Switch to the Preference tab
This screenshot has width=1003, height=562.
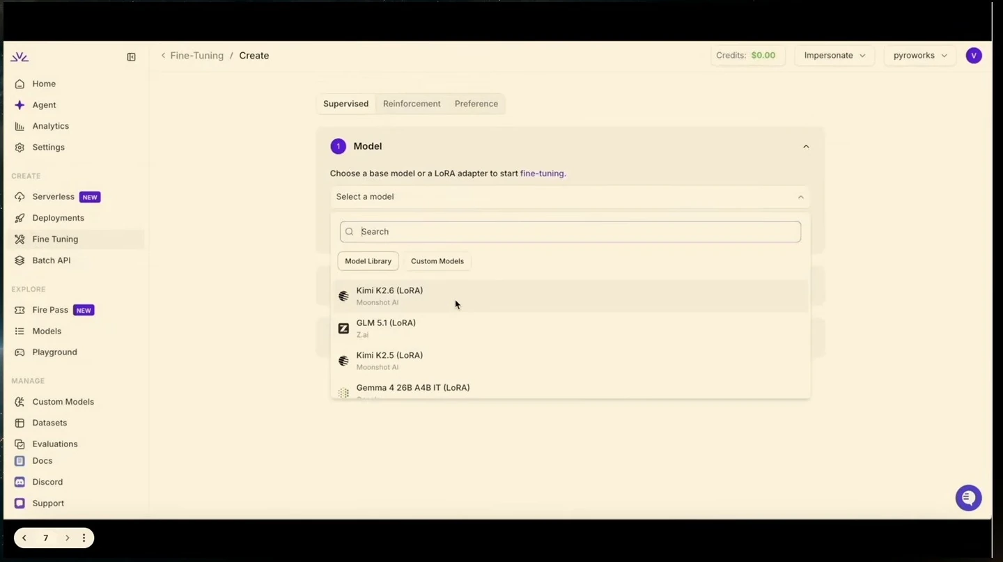tap(476, 104)
